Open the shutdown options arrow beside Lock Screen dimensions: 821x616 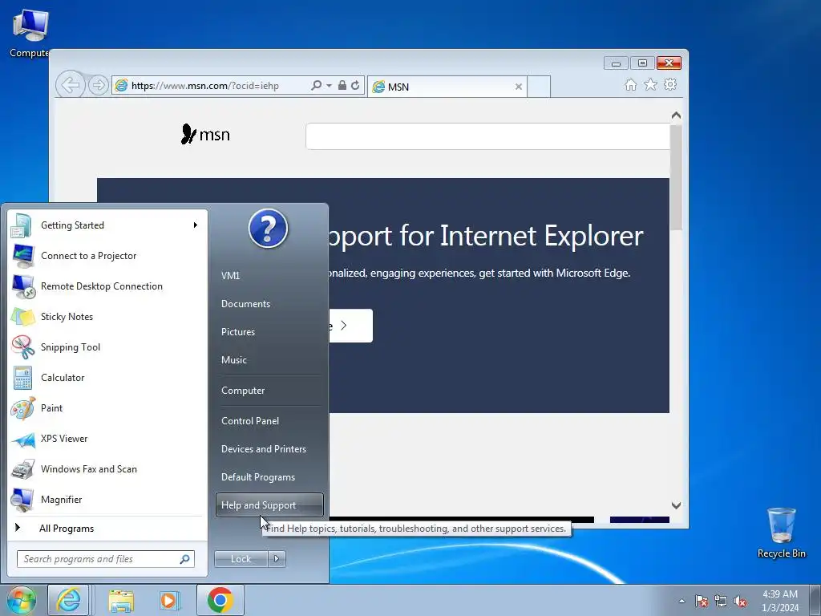point(277,559)
